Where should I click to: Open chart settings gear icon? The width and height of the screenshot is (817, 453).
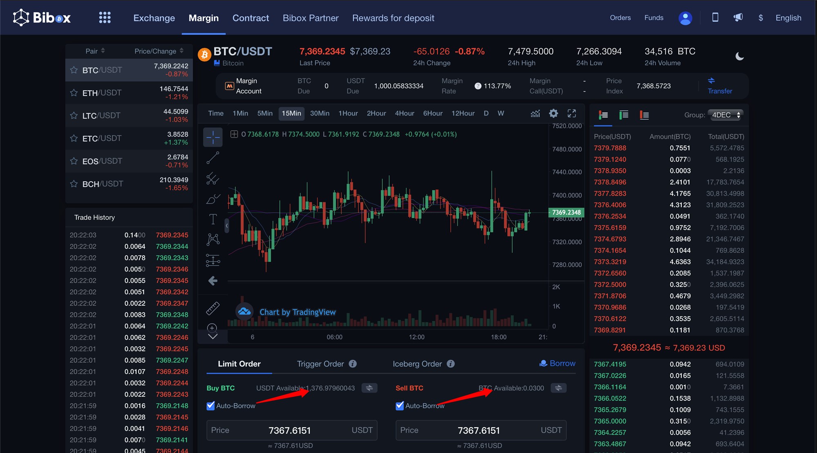click(553, 113)
